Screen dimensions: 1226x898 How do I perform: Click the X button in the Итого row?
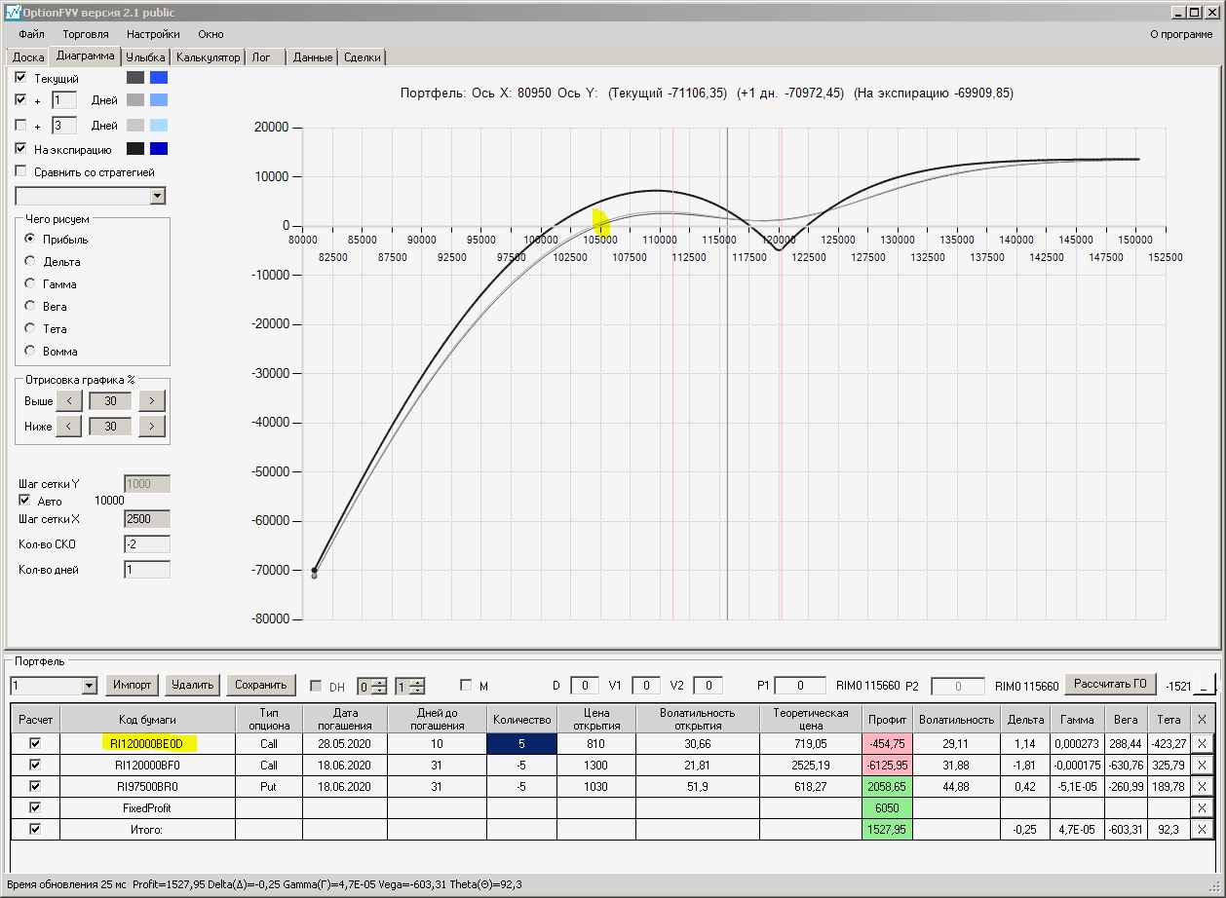1202,829
